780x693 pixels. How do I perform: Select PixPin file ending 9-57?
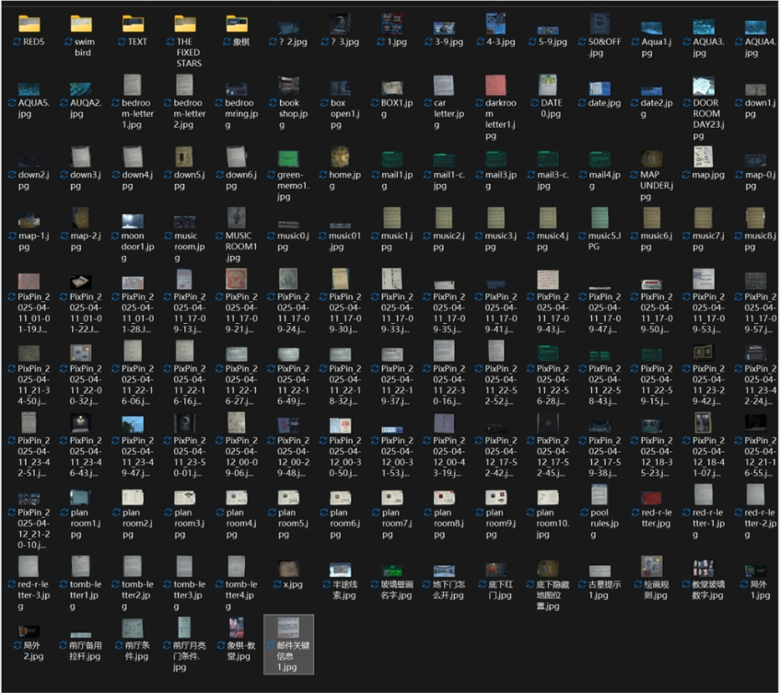coord(756,302)
